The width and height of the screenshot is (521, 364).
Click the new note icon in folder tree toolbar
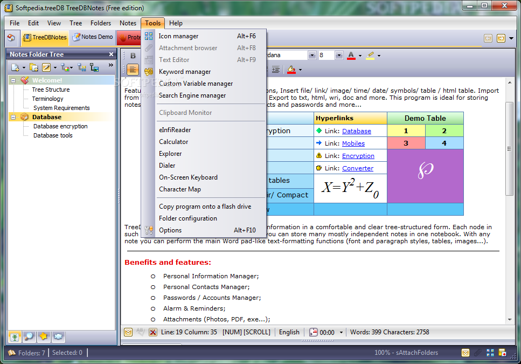[x=15, y=68]
